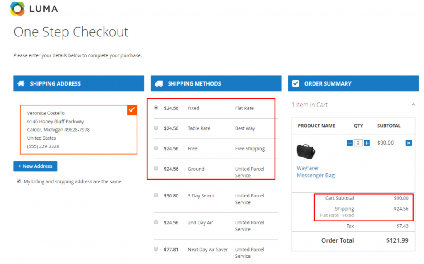Screen dimensions: 424x264
Task: Pick the 3 Day Select shipping option
Action: tap(156, 195)
